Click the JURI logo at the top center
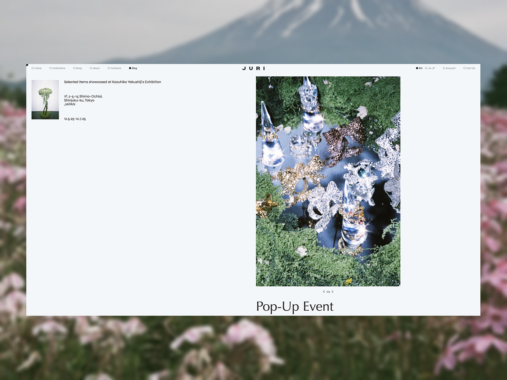The image size is (507, 380). tap(253, 68)
